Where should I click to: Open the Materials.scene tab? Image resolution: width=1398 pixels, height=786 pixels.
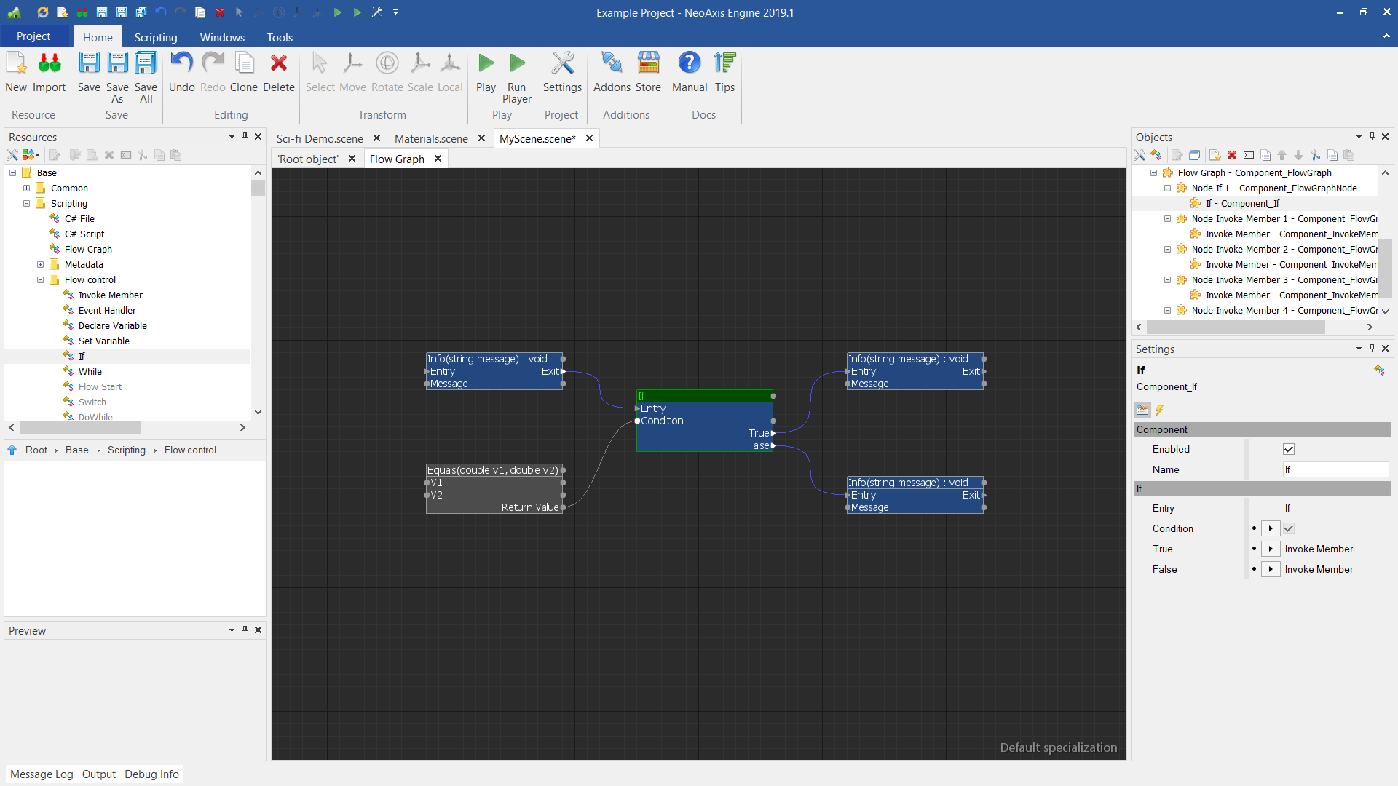pos(431,138)
